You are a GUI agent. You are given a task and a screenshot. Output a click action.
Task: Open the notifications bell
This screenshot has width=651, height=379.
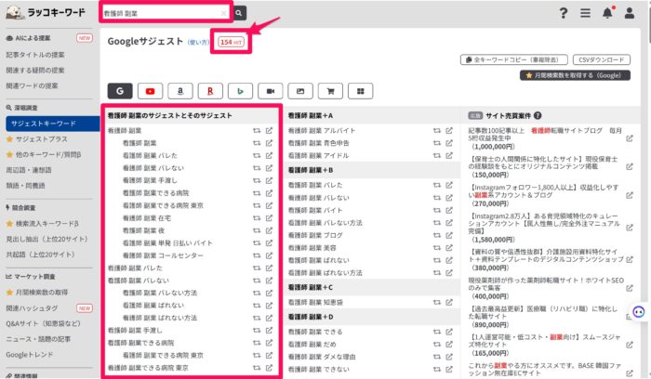(x=608, y=13)
